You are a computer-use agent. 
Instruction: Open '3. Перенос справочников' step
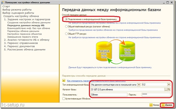21,43
